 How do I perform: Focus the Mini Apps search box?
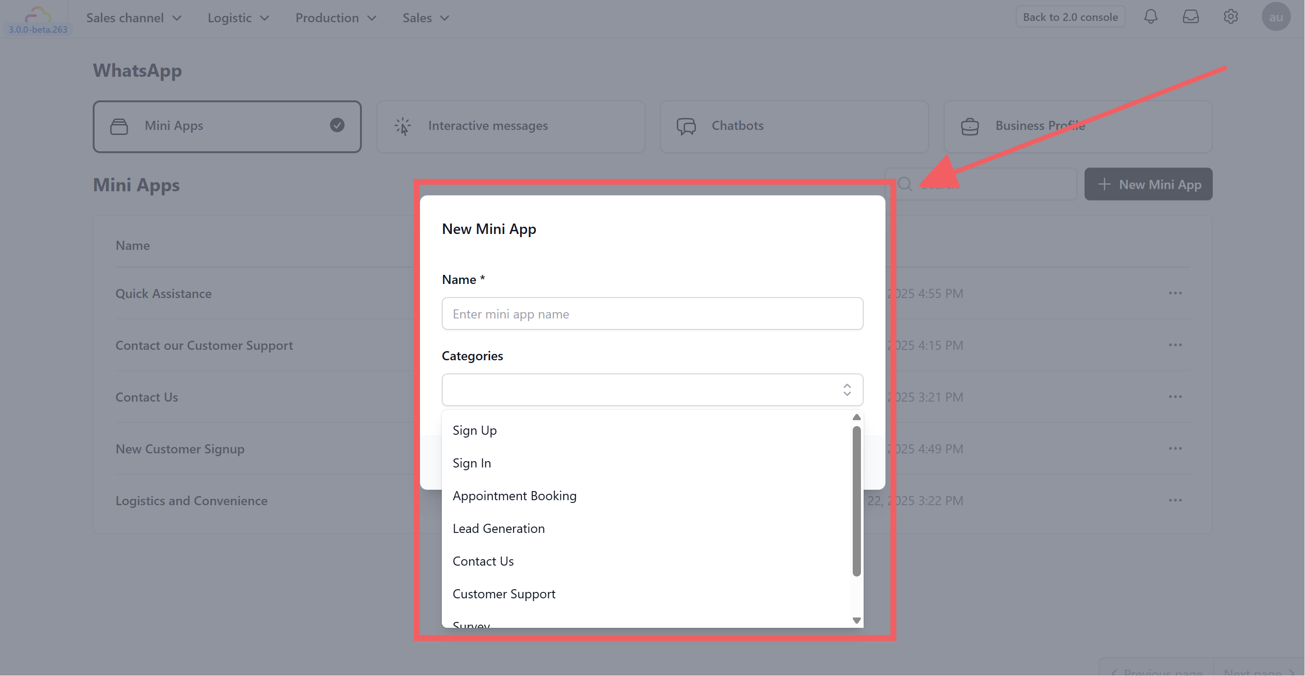pos(981,184)
